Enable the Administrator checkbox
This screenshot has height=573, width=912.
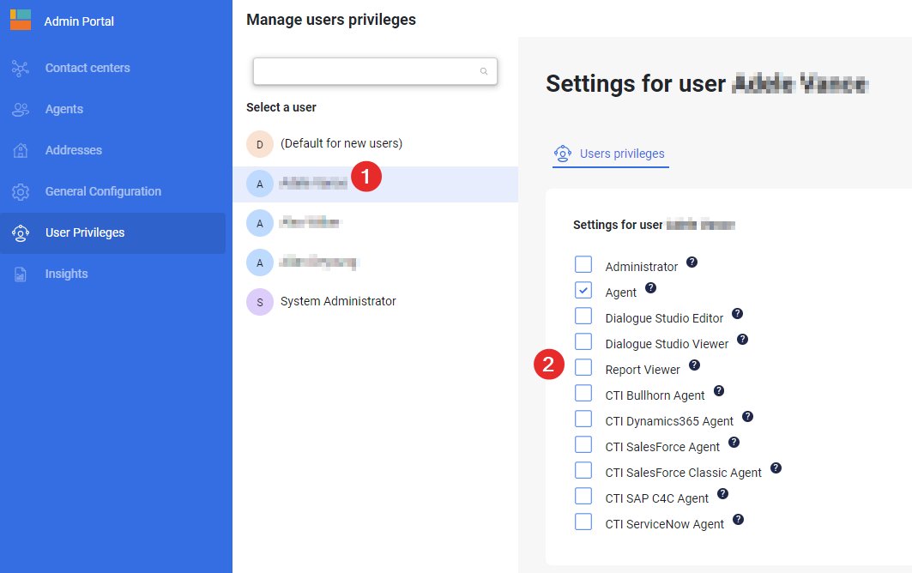pos(583,264)
